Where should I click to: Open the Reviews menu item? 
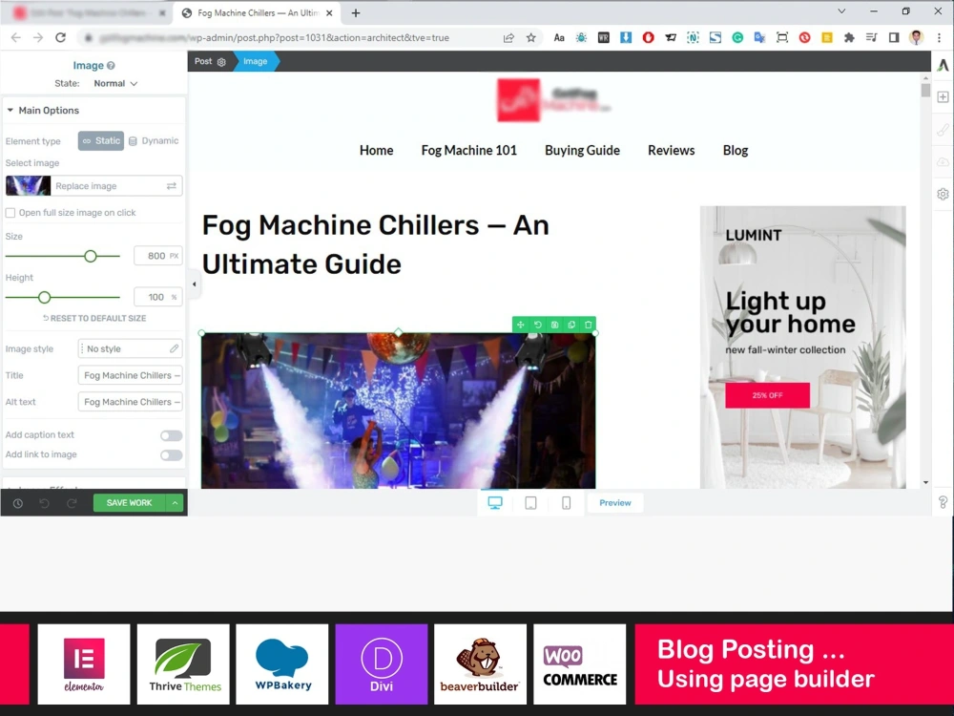tap(671, 151)
